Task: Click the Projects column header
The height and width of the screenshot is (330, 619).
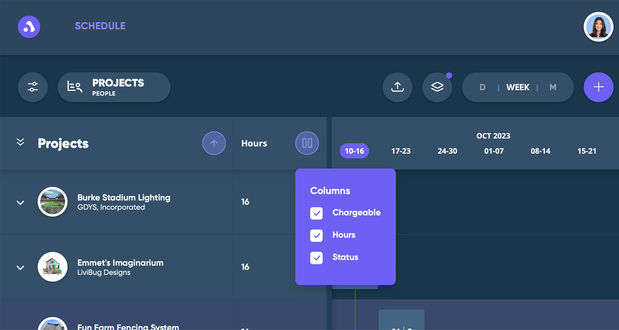Action: [63, 143]
